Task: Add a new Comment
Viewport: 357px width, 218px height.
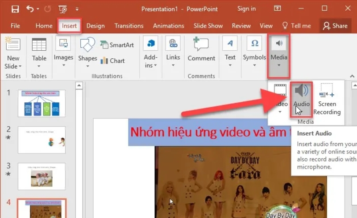Action: 201,49
